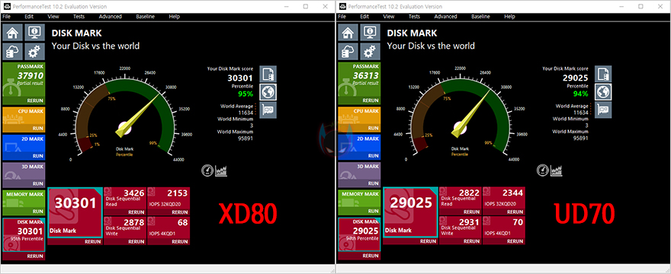Rerun PassMark test showing 36313
This screenshot has height=274, width=671.
click(x=371, y=100)
